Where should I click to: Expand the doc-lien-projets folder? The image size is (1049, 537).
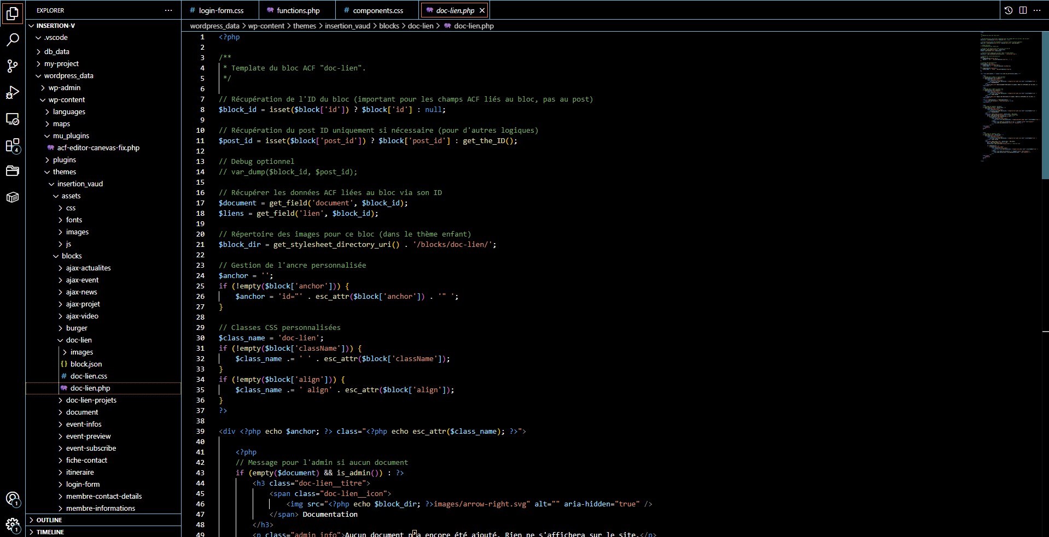click(91, 400)
